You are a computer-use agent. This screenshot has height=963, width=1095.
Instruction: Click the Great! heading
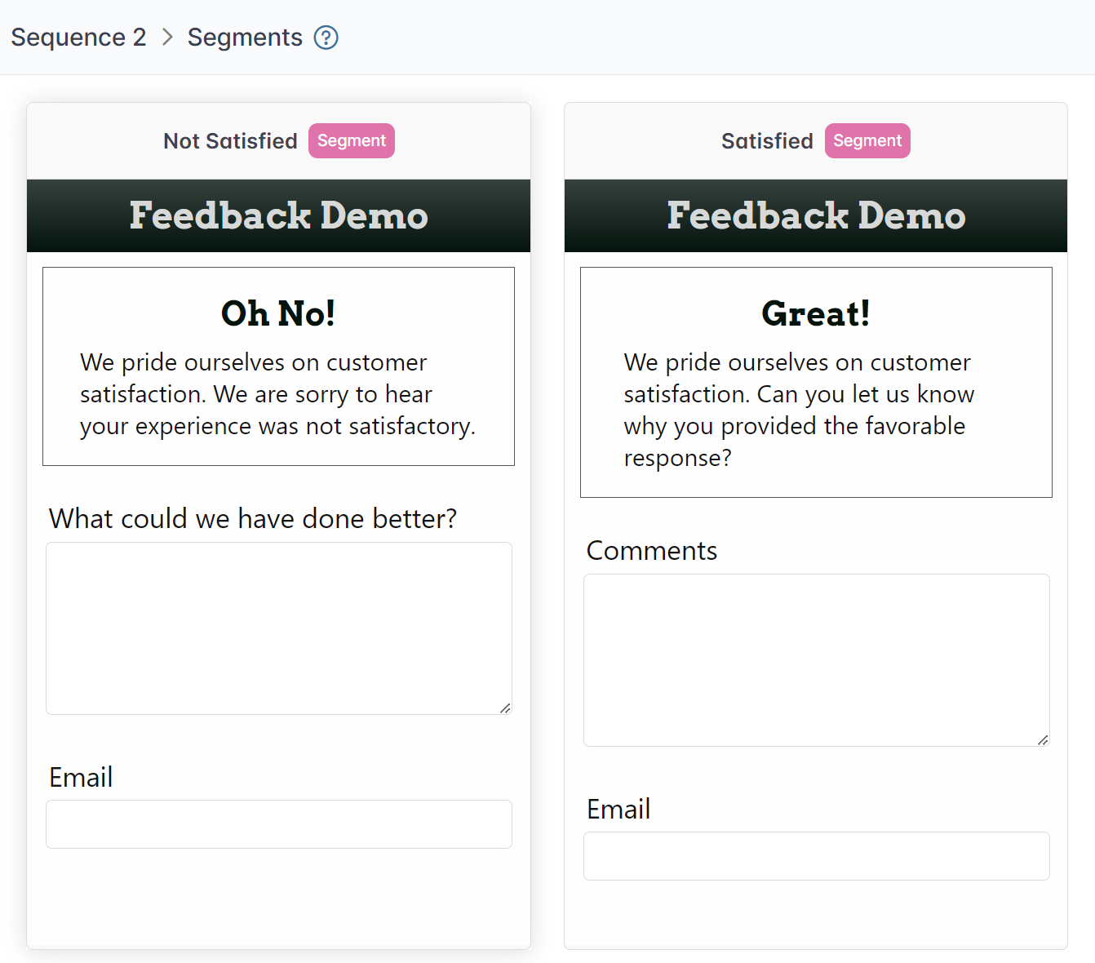click(x=816, y=314)
